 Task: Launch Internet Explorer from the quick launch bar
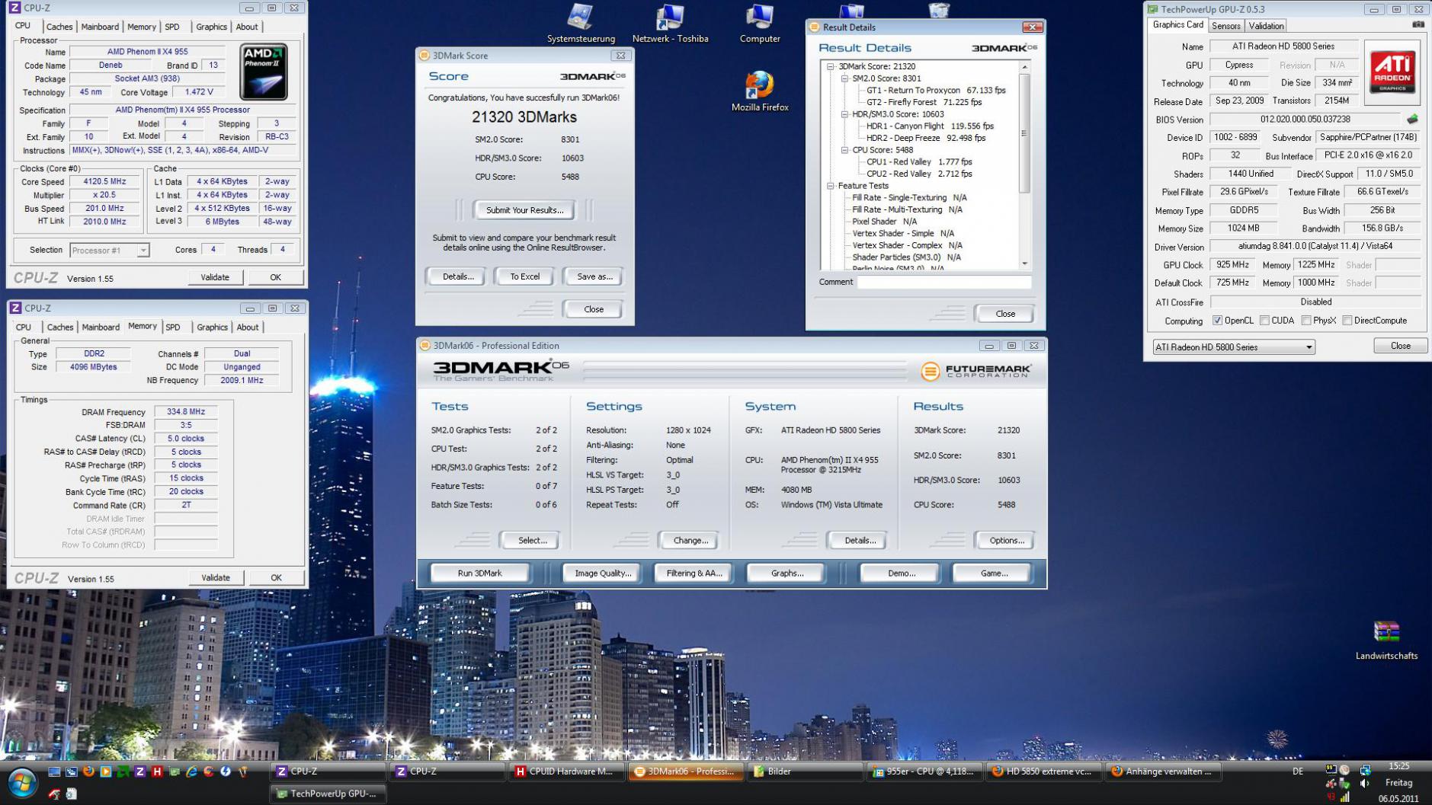pos(191,771)
